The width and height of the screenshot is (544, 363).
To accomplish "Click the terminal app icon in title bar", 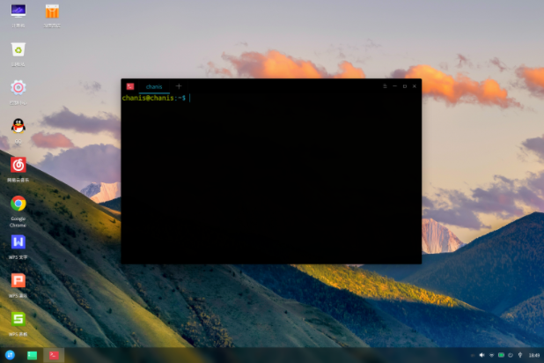I will click(x=129, y=86).
